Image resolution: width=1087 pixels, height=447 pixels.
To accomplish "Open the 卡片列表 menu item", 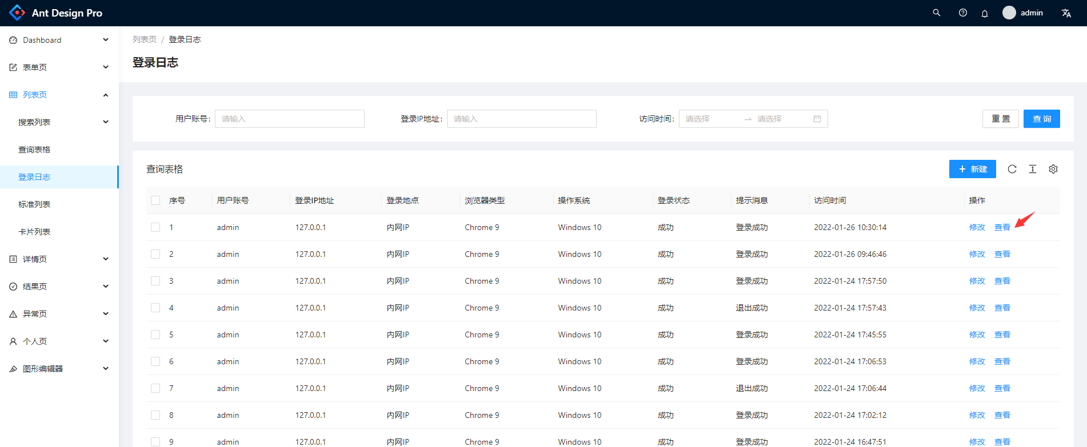I will (59, 232).
